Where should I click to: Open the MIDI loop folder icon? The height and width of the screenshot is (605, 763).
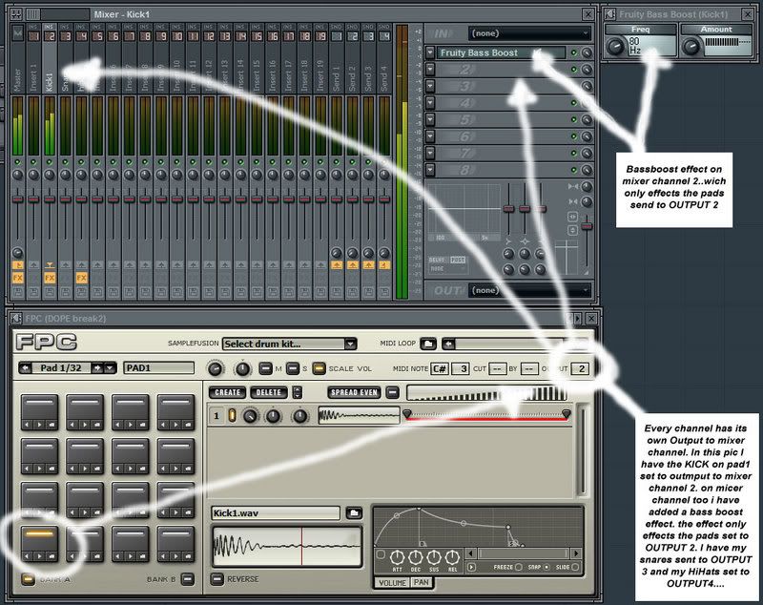429,343
